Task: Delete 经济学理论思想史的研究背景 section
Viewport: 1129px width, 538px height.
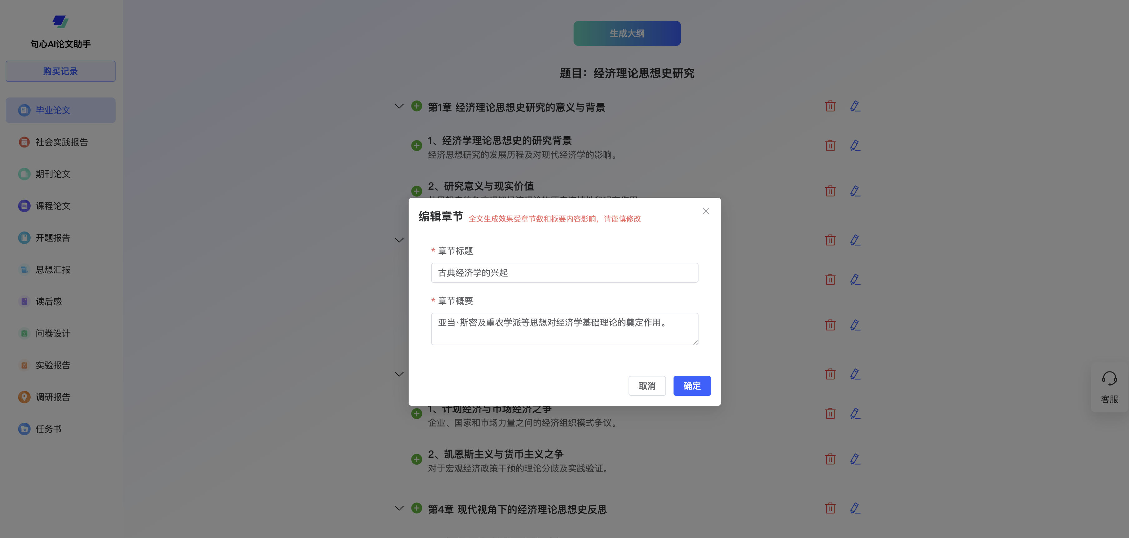Action: [830, 146]
